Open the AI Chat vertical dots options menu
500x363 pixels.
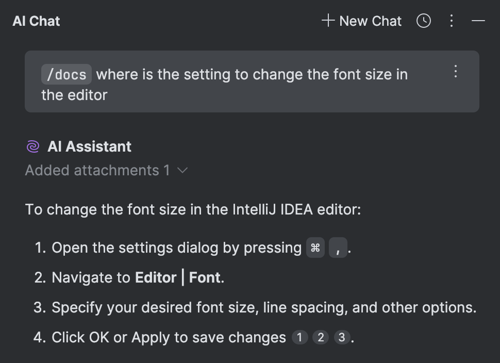click(x=451, y=21)
